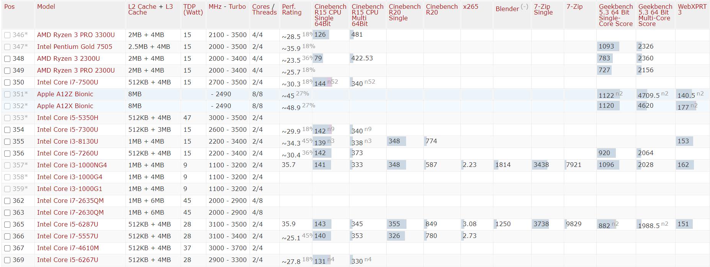
Task: Click Geekbench single-core score 1093
Action: 606,47
